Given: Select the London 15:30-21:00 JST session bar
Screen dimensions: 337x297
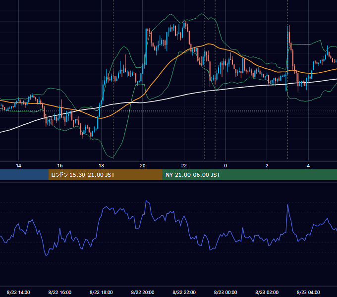Looking at the screenshot, I should [105, 175].
